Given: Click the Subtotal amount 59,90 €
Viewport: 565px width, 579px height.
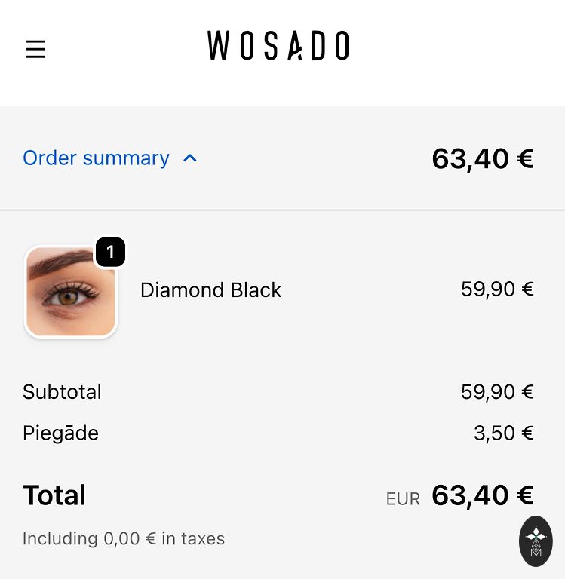Looking at the screenshot, I should 497,392.
